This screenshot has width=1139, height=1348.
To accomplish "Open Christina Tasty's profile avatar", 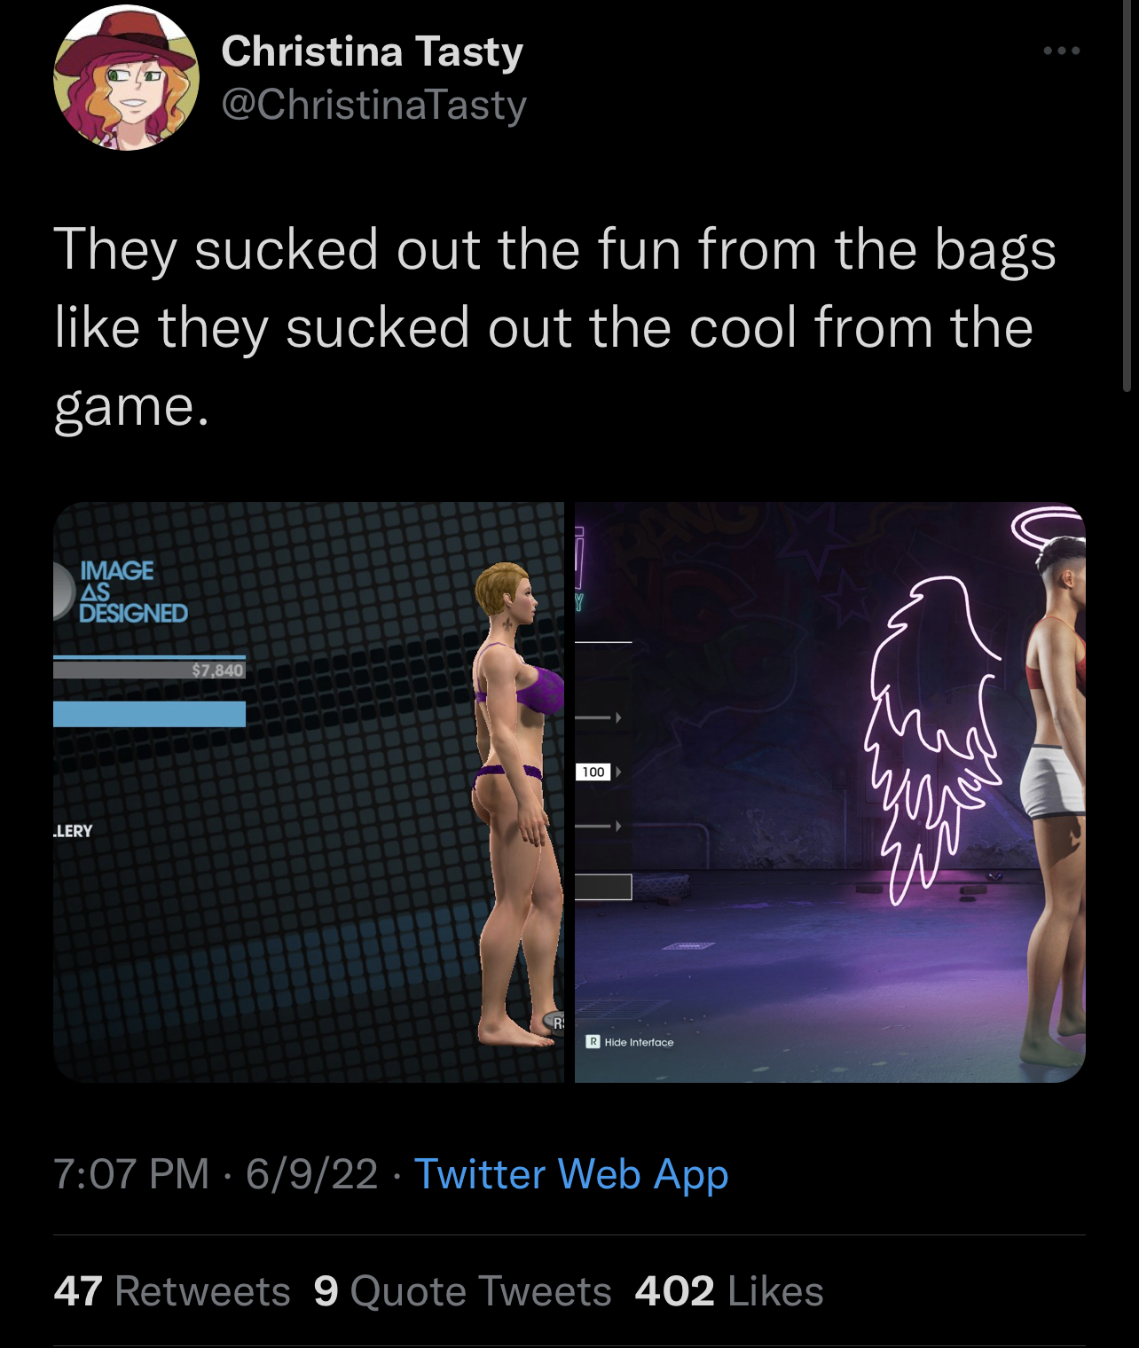I will coord(126,77).
